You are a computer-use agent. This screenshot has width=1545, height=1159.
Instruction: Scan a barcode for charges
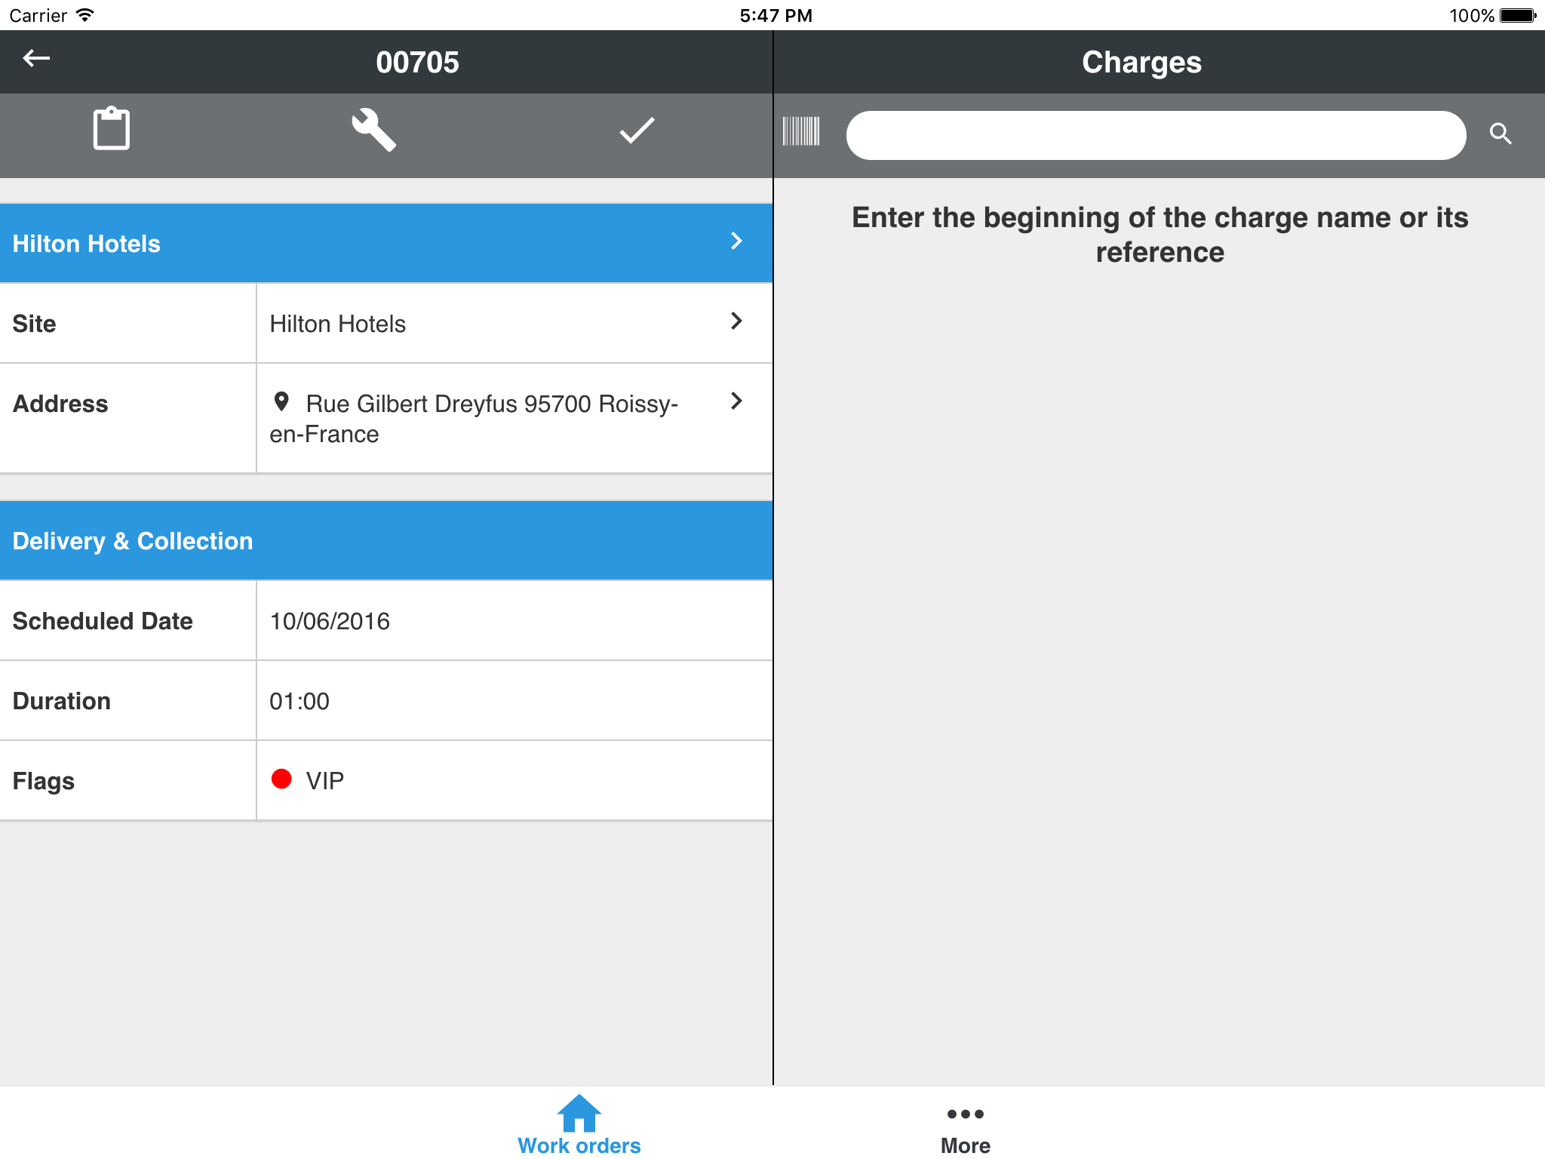800,131
